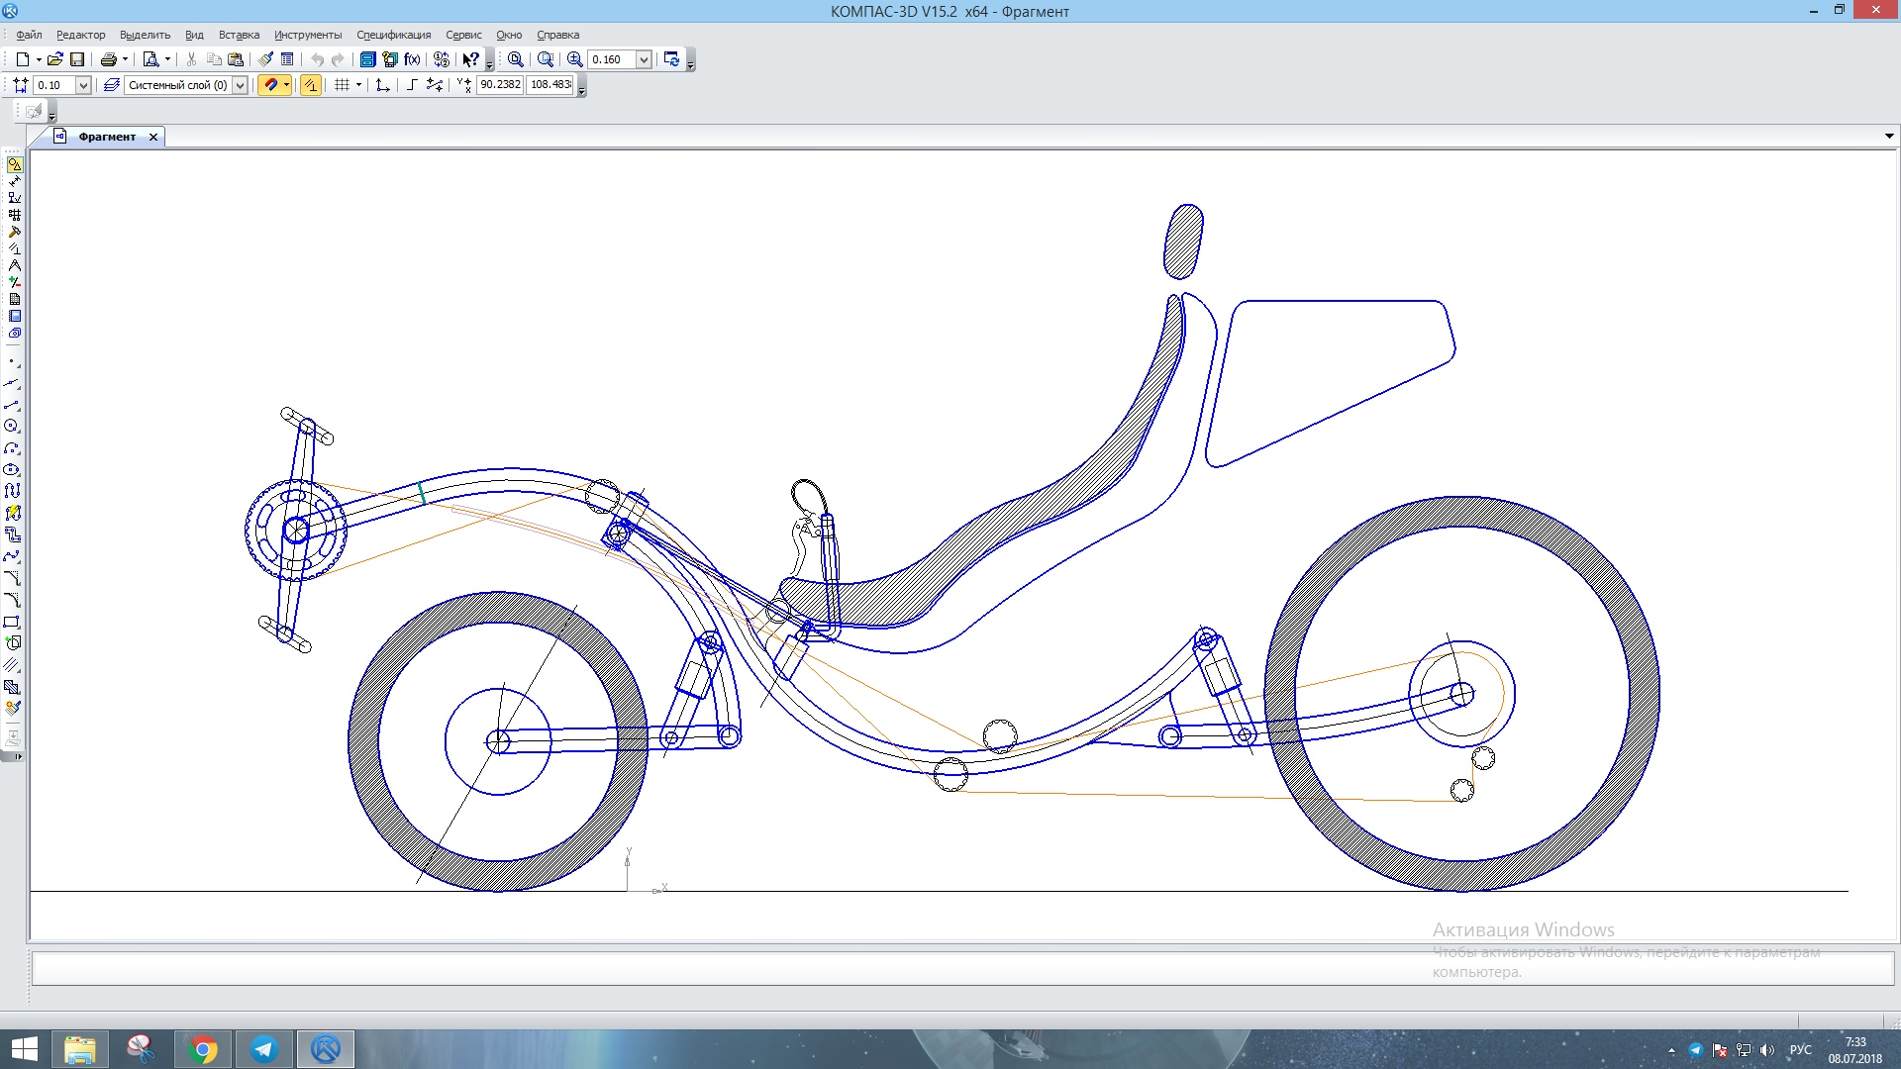Select the Fillet tool
Image resolution: width=1901 pixels, height=1069 pixels.
12,600
